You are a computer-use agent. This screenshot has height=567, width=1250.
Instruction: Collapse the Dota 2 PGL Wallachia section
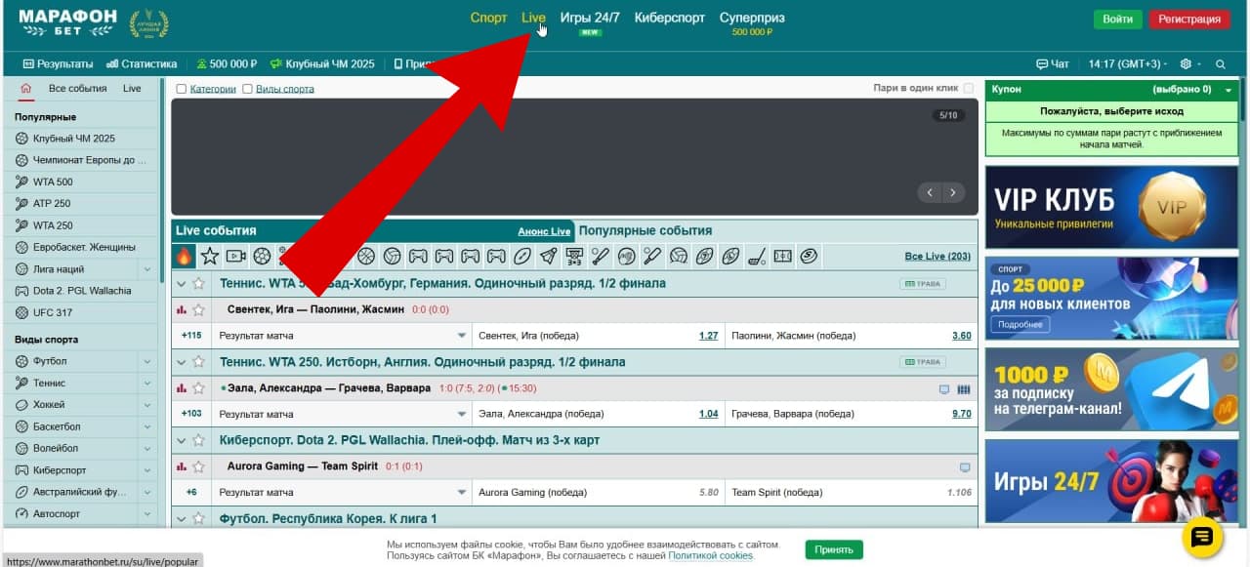(x=181, y=440)
